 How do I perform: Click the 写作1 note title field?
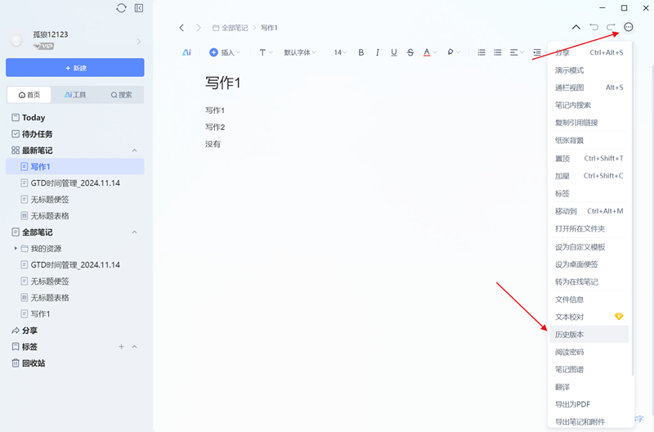point(222,83)
